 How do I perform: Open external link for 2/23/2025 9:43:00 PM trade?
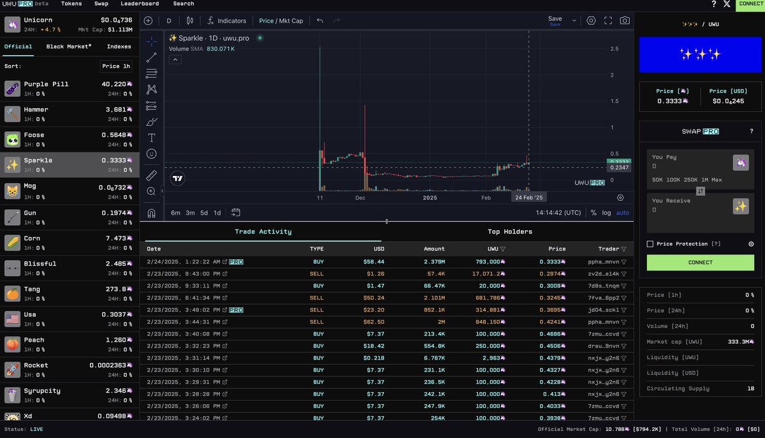(x=224, y=274)
